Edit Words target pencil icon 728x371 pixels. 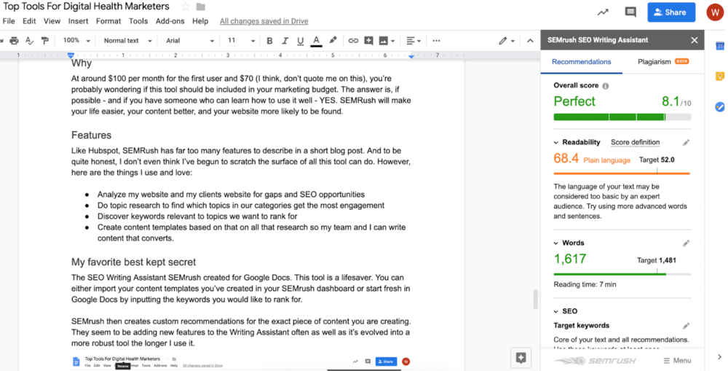686,243
